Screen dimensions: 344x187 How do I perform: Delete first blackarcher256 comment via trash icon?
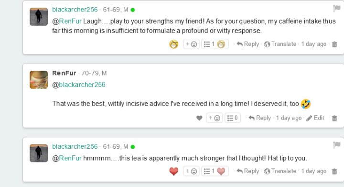(x=334, y=44)
